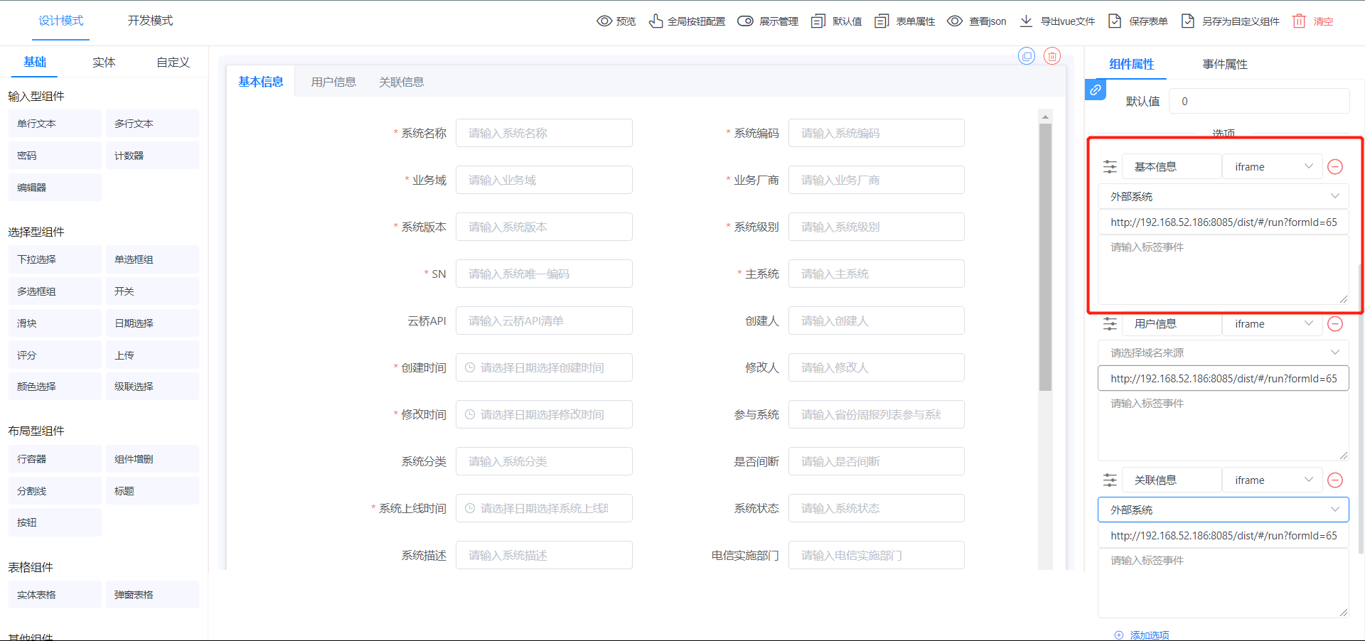Click the blue link icon beside 默认值

1096,90
